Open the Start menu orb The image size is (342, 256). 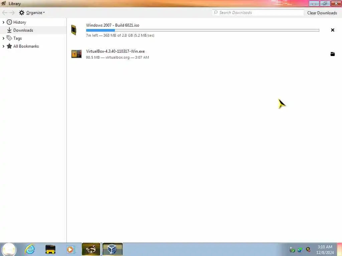pyautogui.click(x=9, y=249)
